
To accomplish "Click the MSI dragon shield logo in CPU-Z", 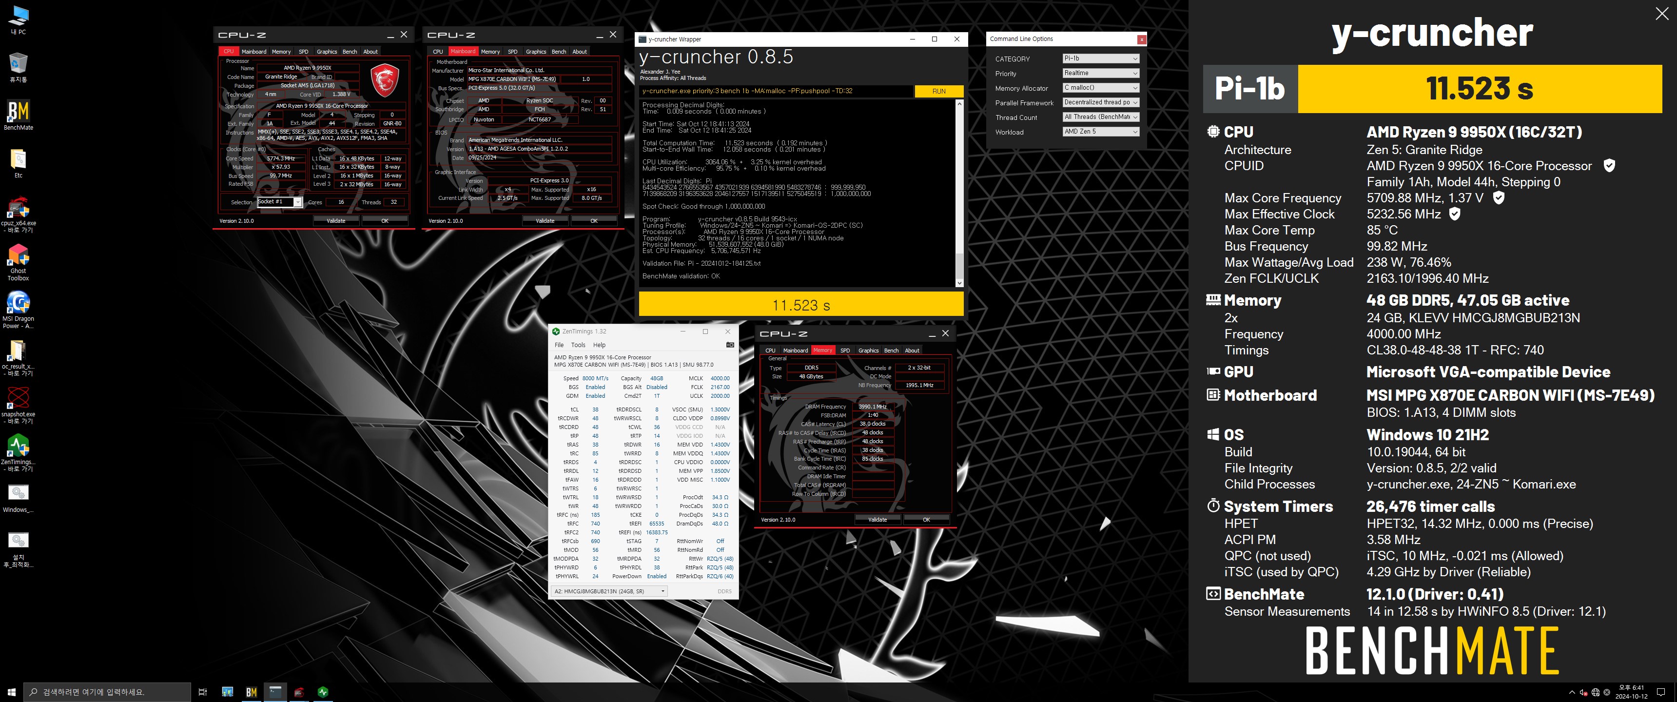I will 384,80.
